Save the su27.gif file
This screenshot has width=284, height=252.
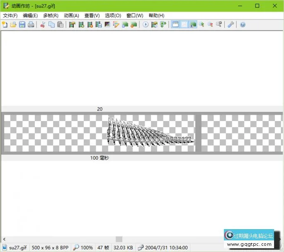coord(22,24)
